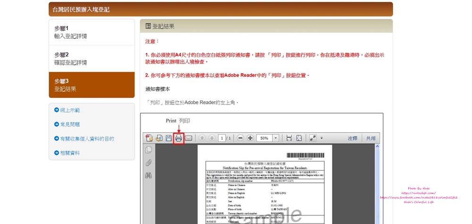This screenshot has height=224, width=472.
Task: Open the 常見問題 link
Action: click(70, 125)
